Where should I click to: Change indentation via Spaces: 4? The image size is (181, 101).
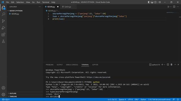tap(122, 100)
